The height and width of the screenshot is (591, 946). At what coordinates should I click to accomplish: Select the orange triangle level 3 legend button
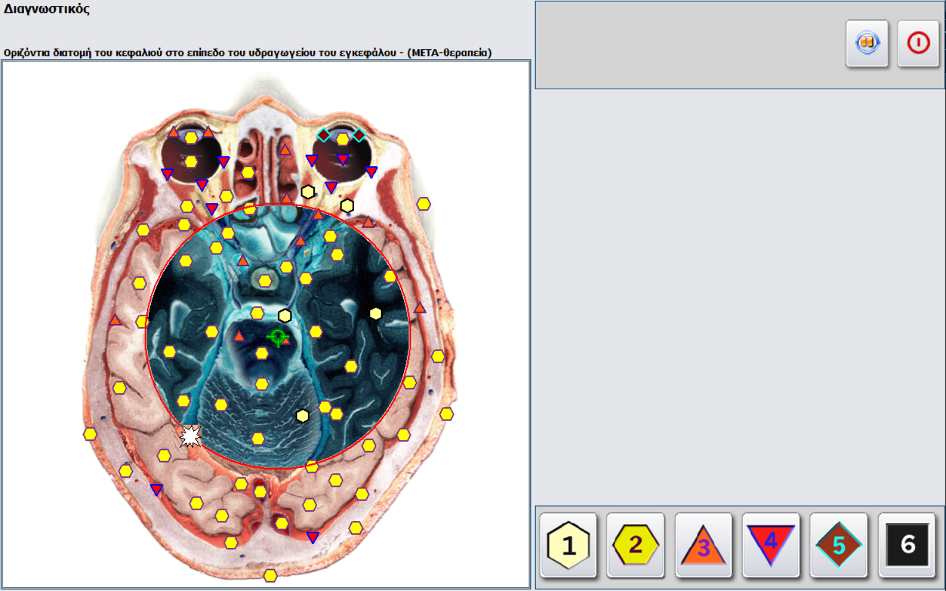pyautogui.click(x=703, y=545)
